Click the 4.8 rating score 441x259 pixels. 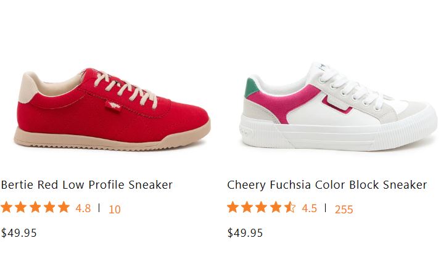click(x=83, y=208)
